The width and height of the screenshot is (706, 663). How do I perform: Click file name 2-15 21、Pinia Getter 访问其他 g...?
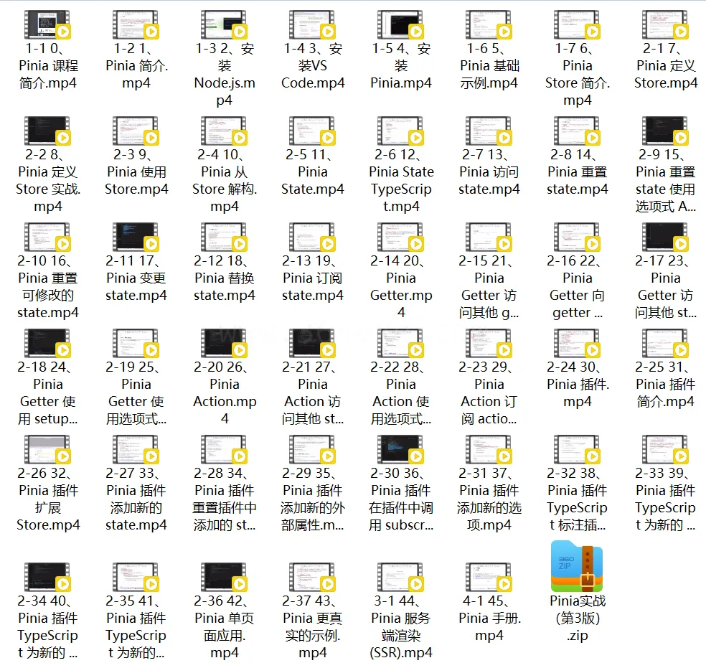click(489, 286)
